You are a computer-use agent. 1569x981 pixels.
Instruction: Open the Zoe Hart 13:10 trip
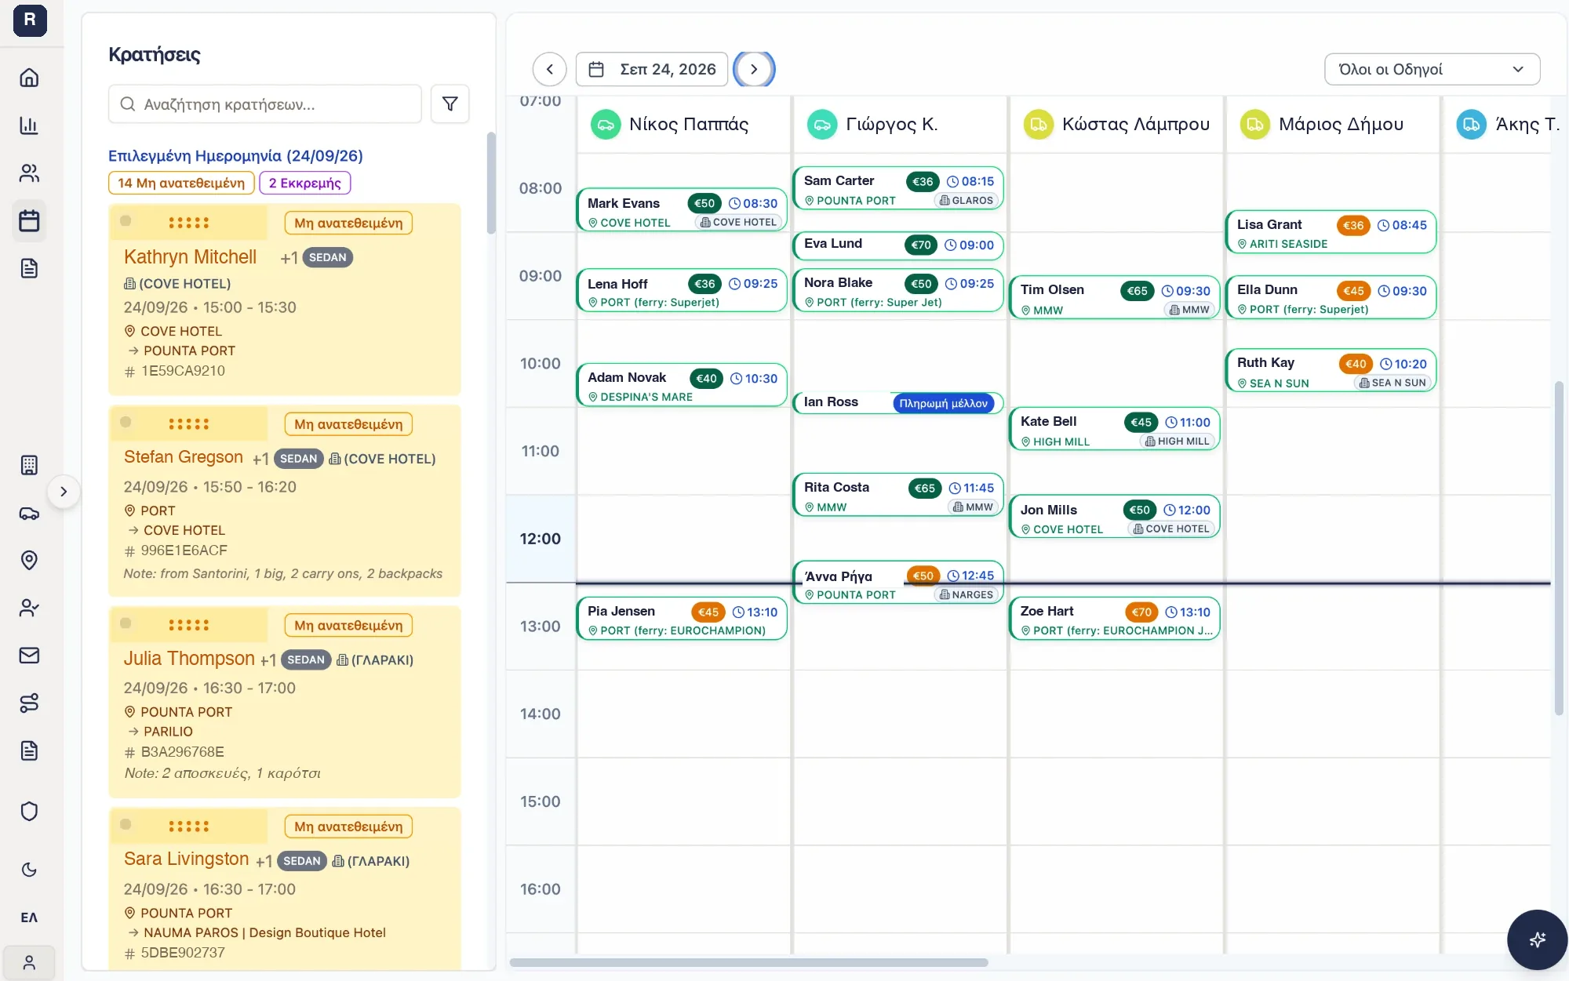(1115, 619)
